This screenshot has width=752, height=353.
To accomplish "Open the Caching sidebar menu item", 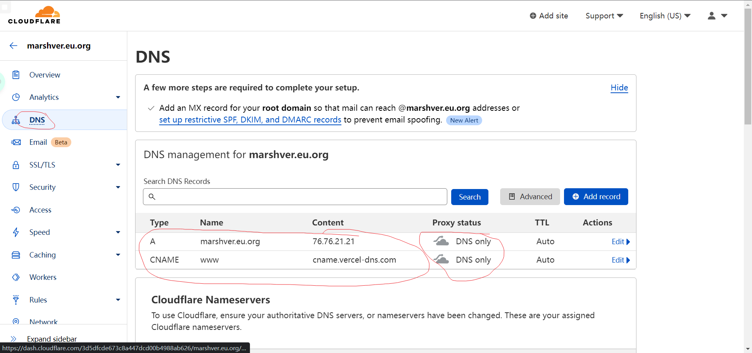I will click(x=42, y=255).
